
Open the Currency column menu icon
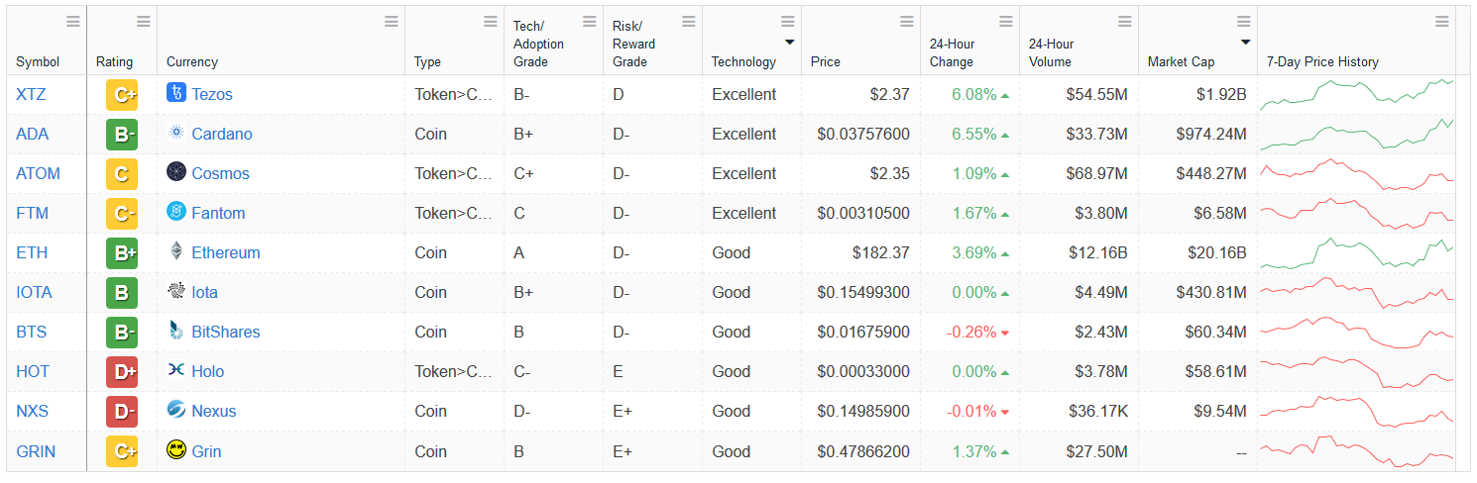coord(392,22)
